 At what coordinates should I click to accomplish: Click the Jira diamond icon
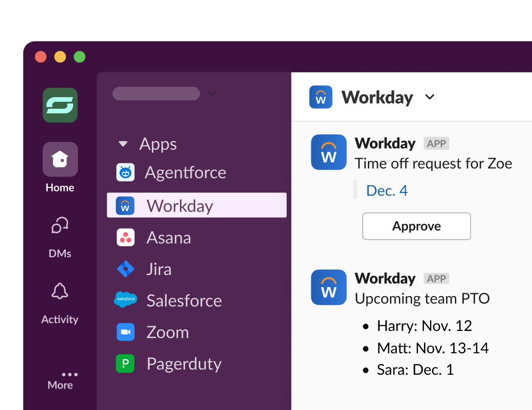[126, 269]
